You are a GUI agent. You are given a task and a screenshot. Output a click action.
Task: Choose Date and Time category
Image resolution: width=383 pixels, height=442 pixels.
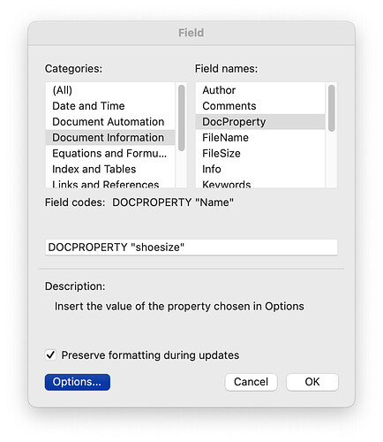110,106
